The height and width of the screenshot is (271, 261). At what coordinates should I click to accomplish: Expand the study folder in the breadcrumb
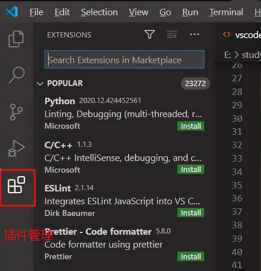[252, 55]
